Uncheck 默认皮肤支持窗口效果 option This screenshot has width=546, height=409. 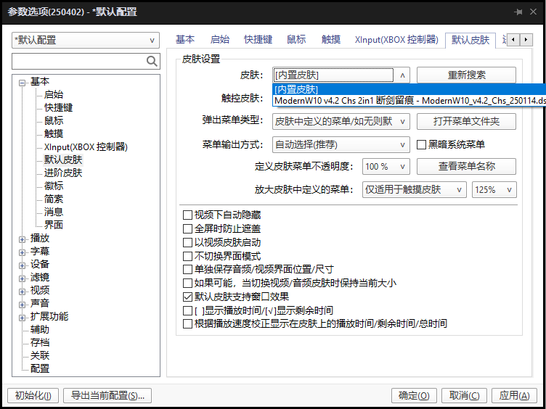coord(188,297)
